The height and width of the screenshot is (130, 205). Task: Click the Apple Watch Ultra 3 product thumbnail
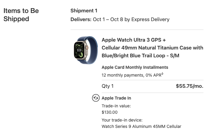click(x=84, y=50)
